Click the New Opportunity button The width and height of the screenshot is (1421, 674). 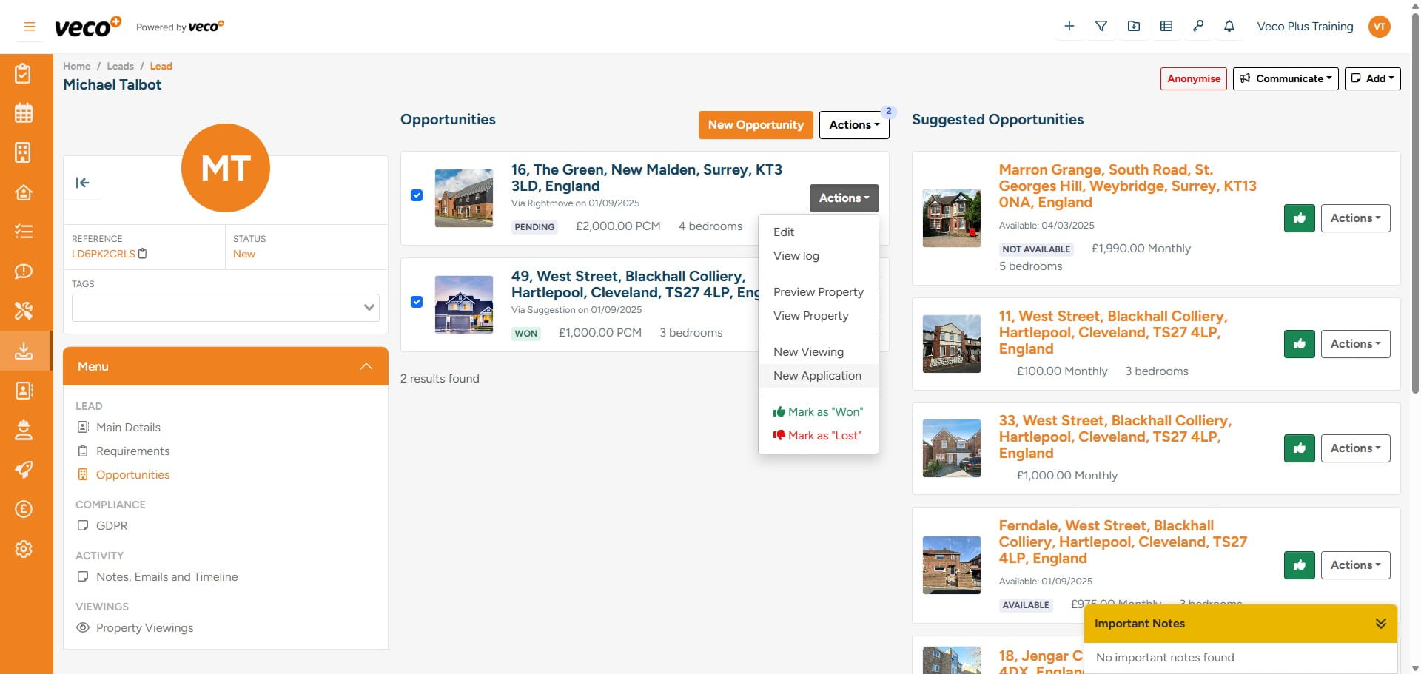(x=755, y=124)
